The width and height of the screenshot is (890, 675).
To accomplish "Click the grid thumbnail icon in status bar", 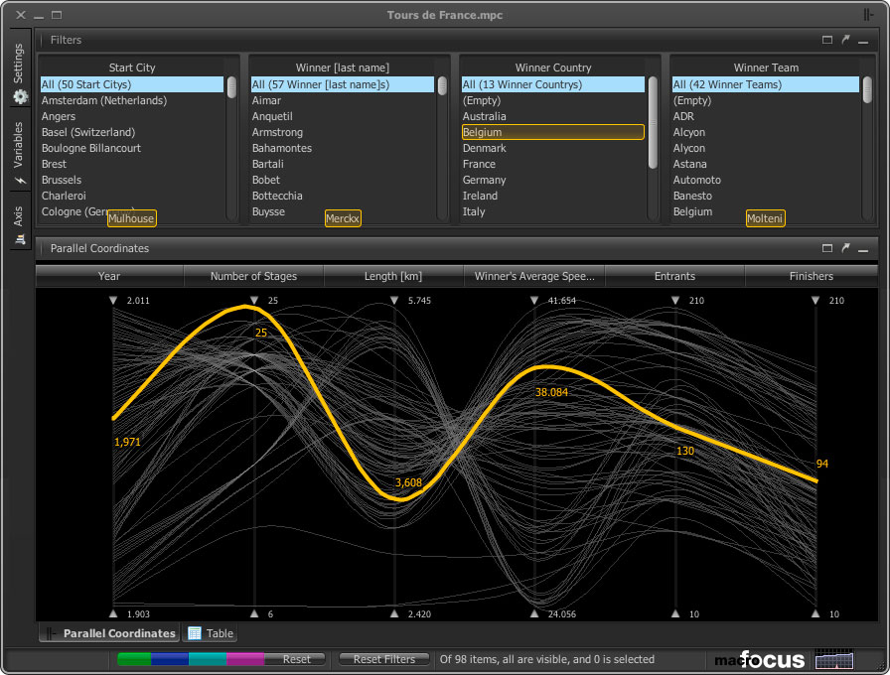I will (833, 659).
